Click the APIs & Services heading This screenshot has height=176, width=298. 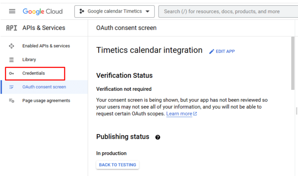point(44,28)
